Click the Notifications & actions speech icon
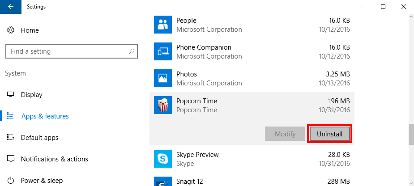This screenshot has height=186, width=414. [x=11, y=159]
